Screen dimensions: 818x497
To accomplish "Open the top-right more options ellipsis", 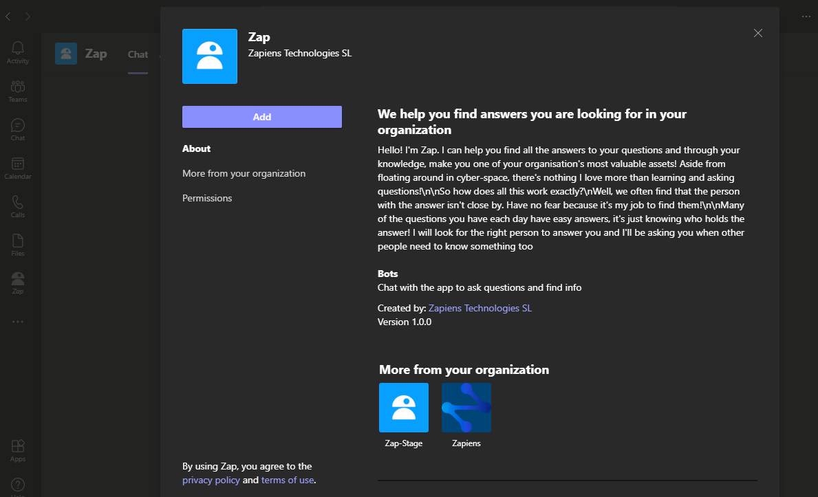I will [x=806, y=16].
